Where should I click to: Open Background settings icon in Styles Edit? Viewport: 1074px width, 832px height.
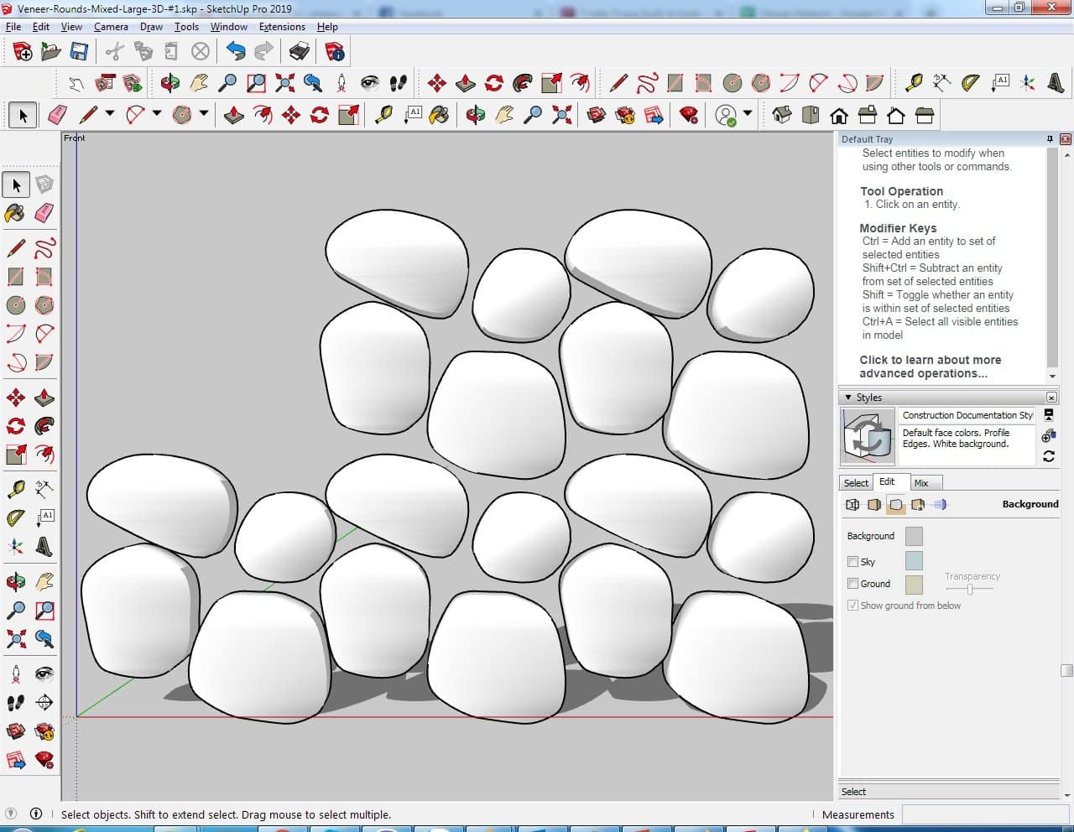coord(896,504)
